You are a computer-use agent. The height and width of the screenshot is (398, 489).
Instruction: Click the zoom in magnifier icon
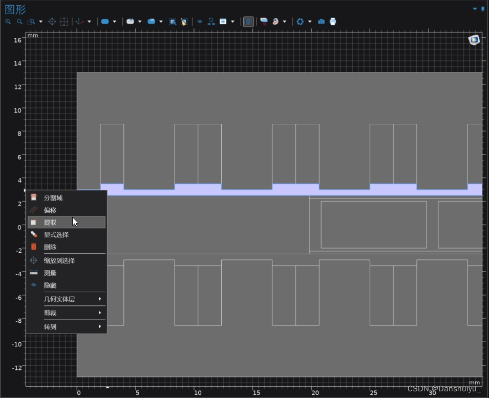(x=8, y=21)
